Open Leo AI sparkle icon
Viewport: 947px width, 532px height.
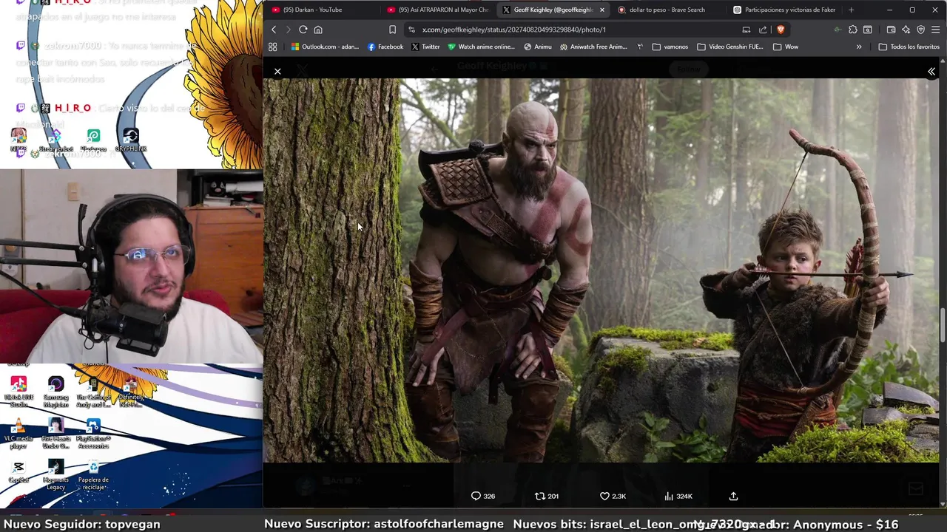[906, 30]
